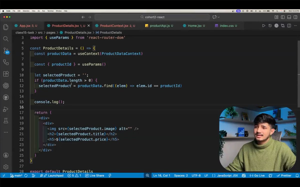Viewport: 300px width, 187px height.
Task: Open the Selection menu in menu bar
Action: pos(26,11)
